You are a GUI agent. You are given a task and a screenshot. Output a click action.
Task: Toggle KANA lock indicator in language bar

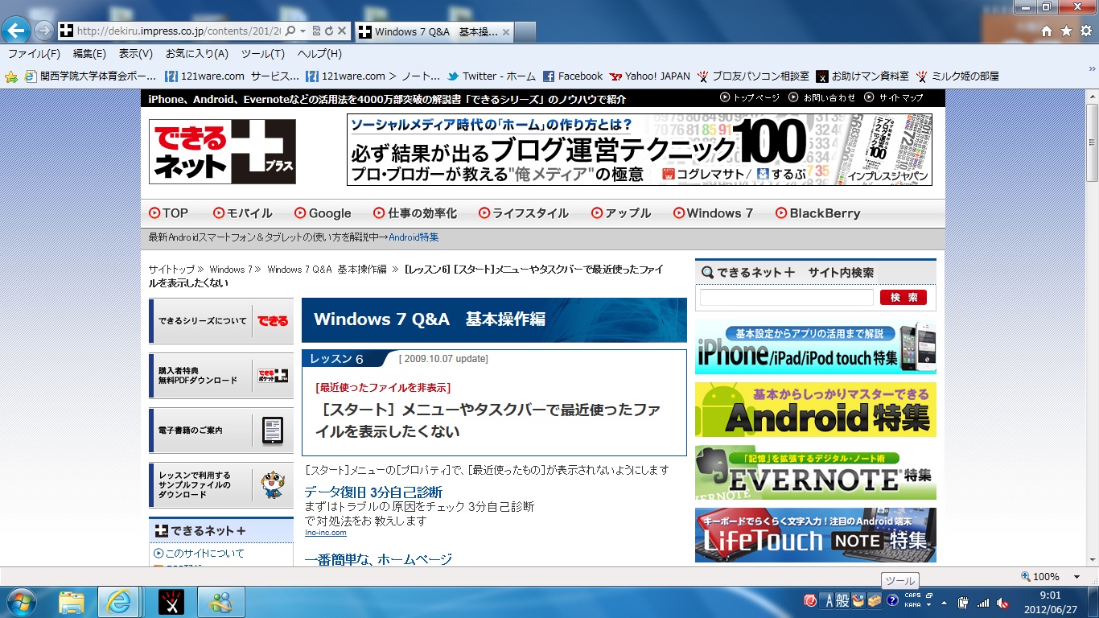(x=912, y=605)
